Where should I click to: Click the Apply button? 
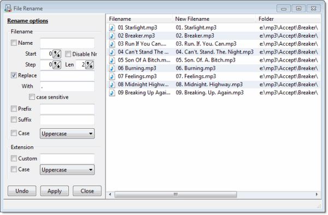click(x=55, y=191)
